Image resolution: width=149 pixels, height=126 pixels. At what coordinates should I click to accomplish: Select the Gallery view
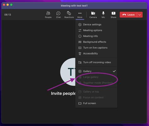click(x=96, y=71)
